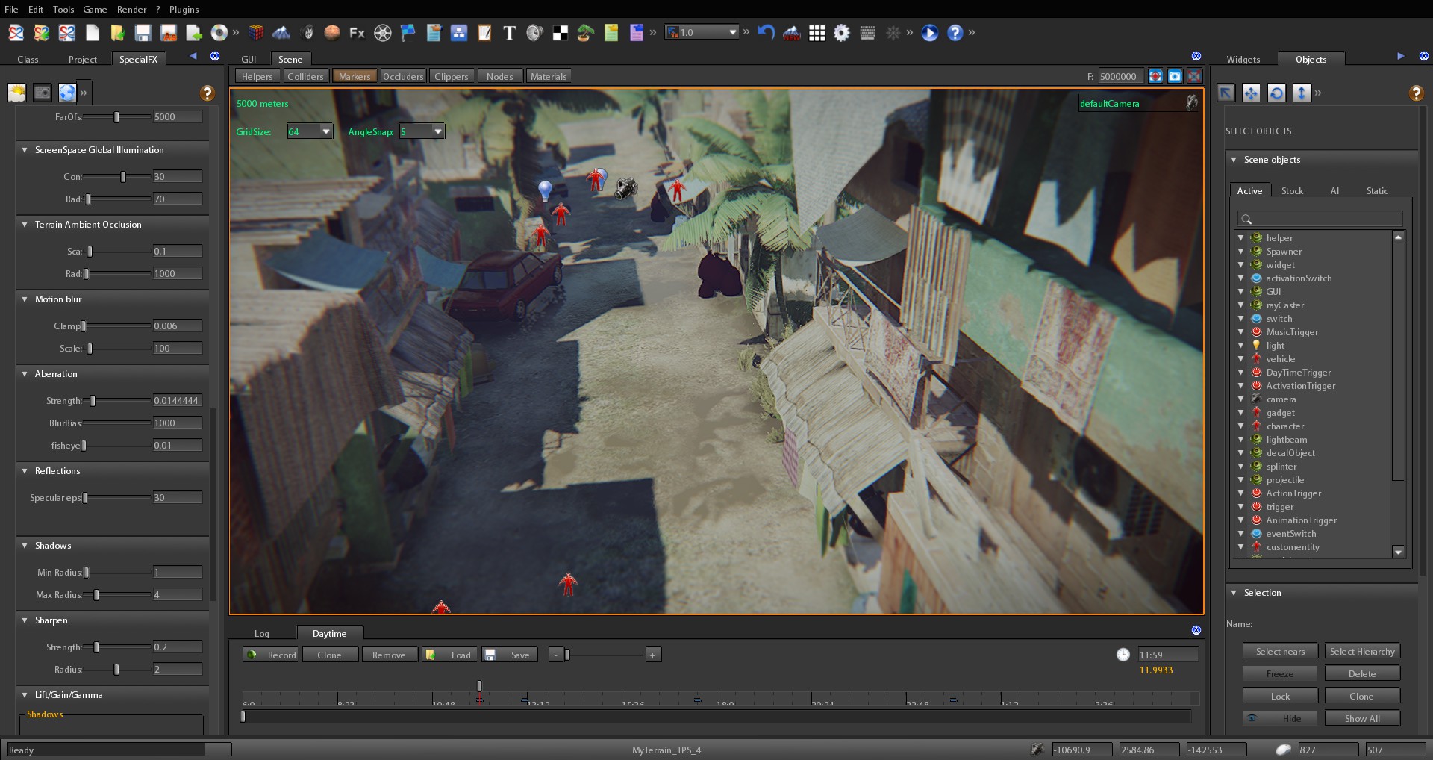Launch the game with the play icon
This screenshot has height=760, width=1433.
click(x=929, y=33)
